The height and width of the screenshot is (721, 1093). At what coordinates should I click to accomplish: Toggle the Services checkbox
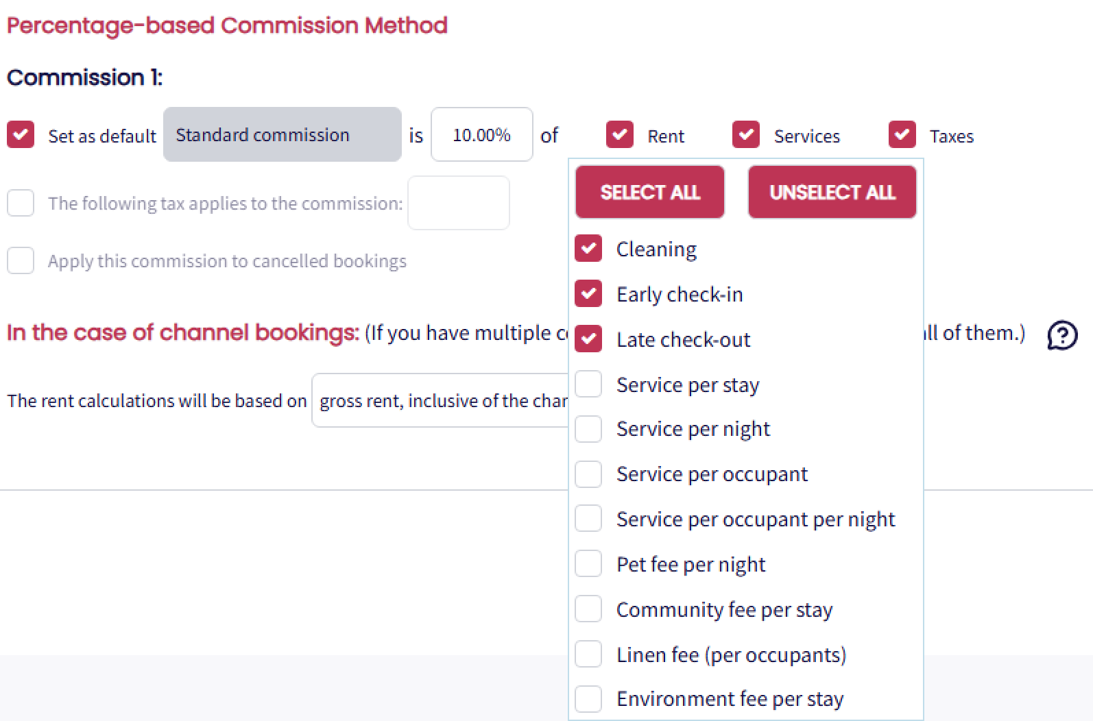(745, 135)
